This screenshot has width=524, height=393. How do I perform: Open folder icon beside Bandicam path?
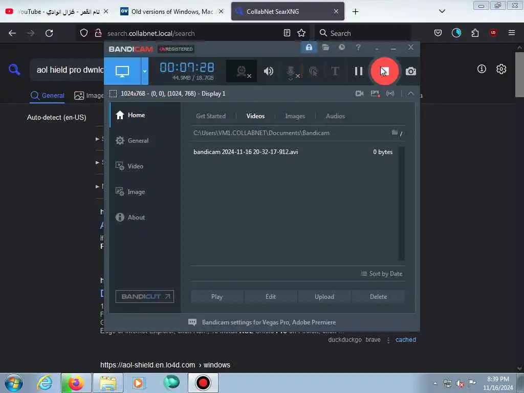395,133
